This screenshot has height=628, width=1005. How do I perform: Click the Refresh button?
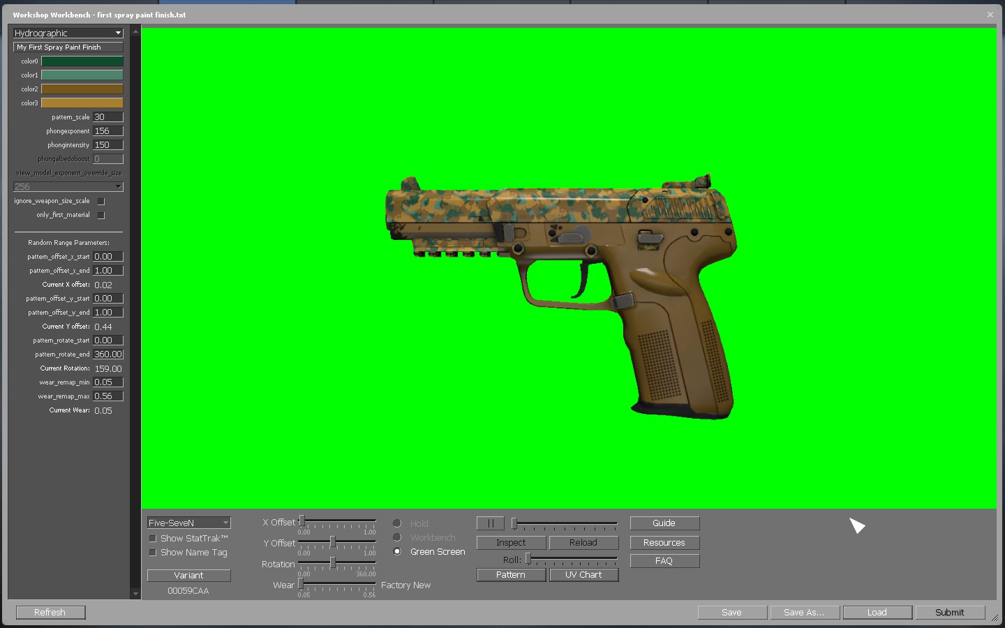[50, 613]
